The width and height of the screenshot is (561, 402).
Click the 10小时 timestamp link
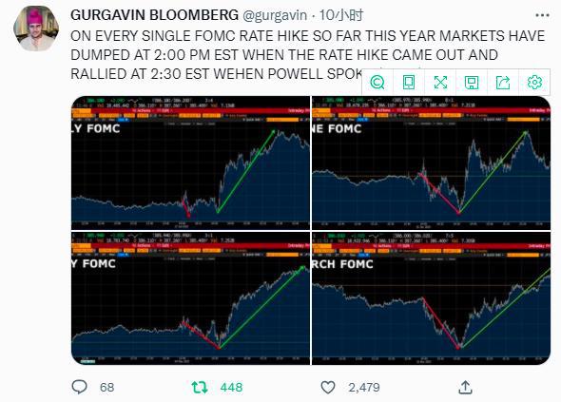(341, 15)
